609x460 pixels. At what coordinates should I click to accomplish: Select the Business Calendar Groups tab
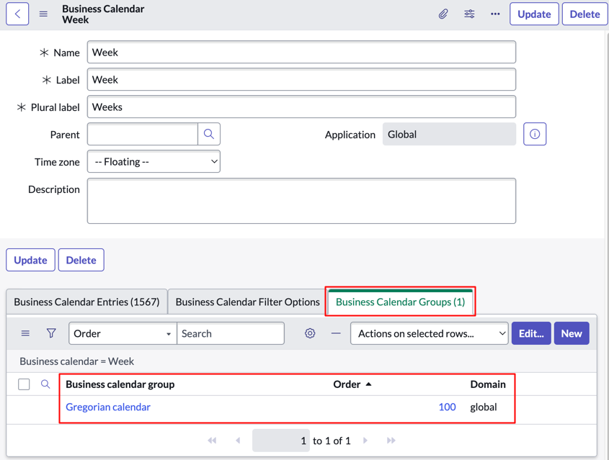click(400, 302)
